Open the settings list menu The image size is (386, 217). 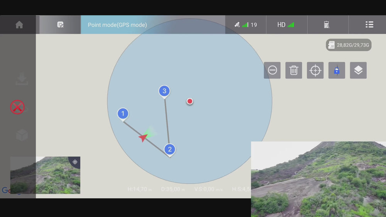[369, 25]
